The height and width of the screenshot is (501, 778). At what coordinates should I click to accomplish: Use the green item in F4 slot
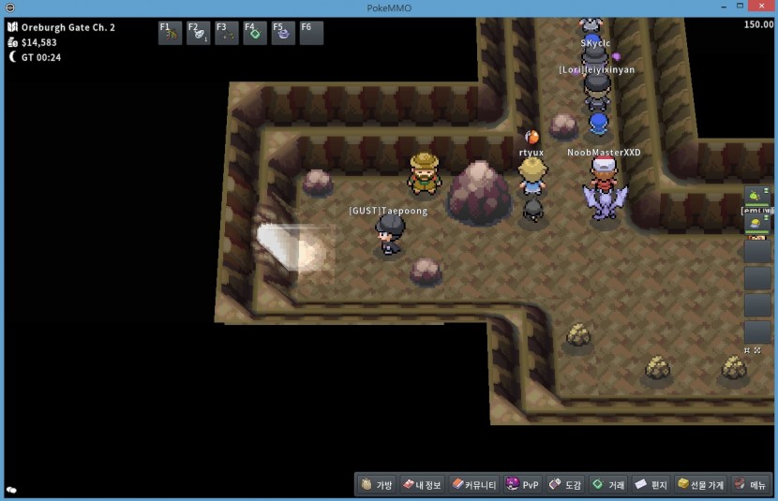point(255,33)
